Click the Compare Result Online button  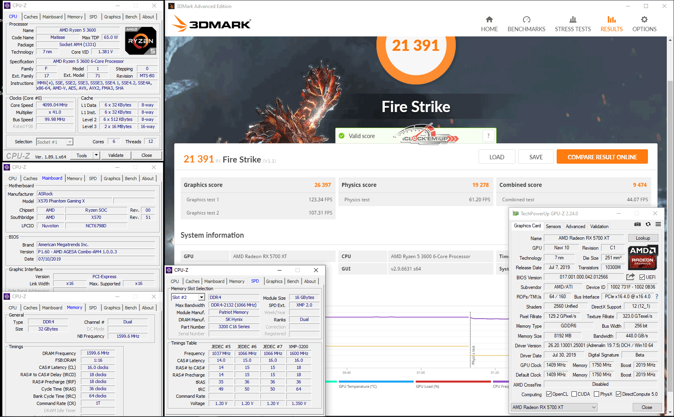[x=602, y=157]
